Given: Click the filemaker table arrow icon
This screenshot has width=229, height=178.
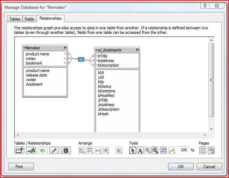Looking at the screenshot, I should 24,48.
